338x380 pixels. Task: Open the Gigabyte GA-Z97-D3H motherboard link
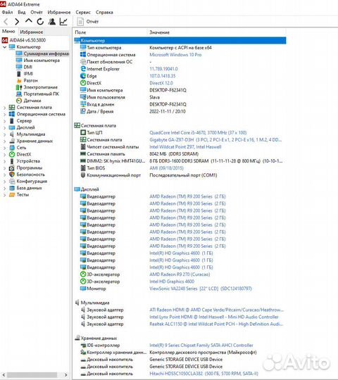tap(215, 140)
